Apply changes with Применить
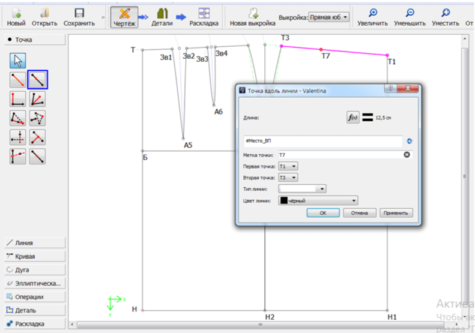The width and height of the screenshot is (475, 333). [x=396, y=213]
